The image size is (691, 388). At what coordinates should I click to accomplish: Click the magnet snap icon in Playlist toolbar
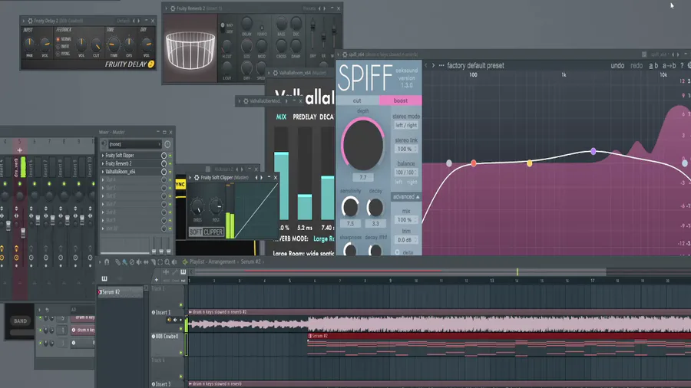pos(107,261)
